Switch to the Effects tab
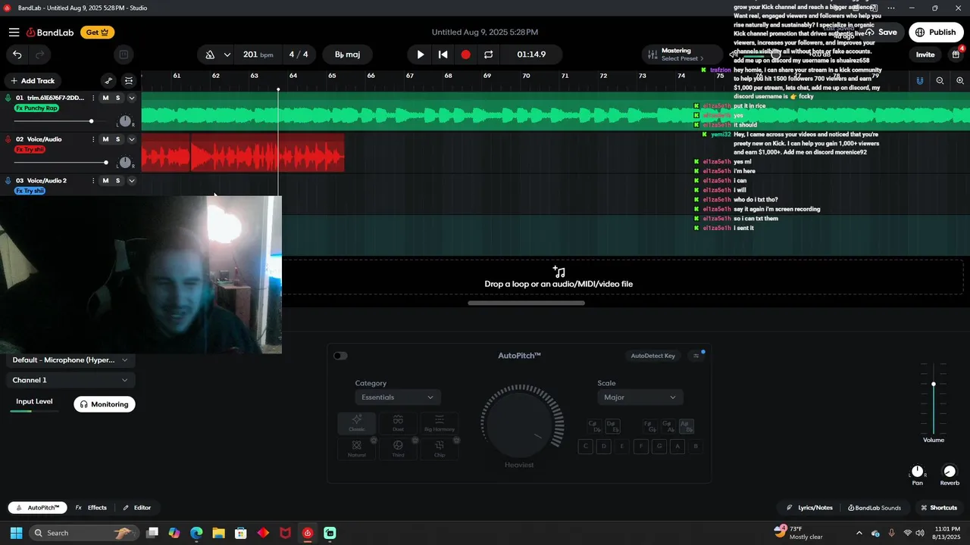This screenshot has width=970, height=545. click(92, 508)
